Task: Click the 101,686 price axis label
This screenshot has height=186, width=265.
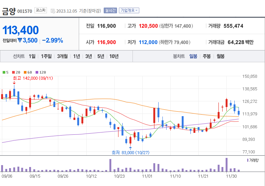Action: 249,127
